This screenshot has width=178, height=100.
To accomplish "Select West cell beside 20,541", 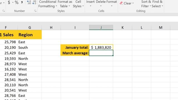I will 30,90.
